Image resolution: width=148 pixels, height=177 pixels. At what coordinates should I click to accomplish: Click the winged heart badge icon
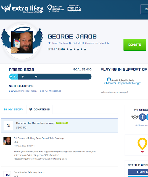(x=135, y=117)
